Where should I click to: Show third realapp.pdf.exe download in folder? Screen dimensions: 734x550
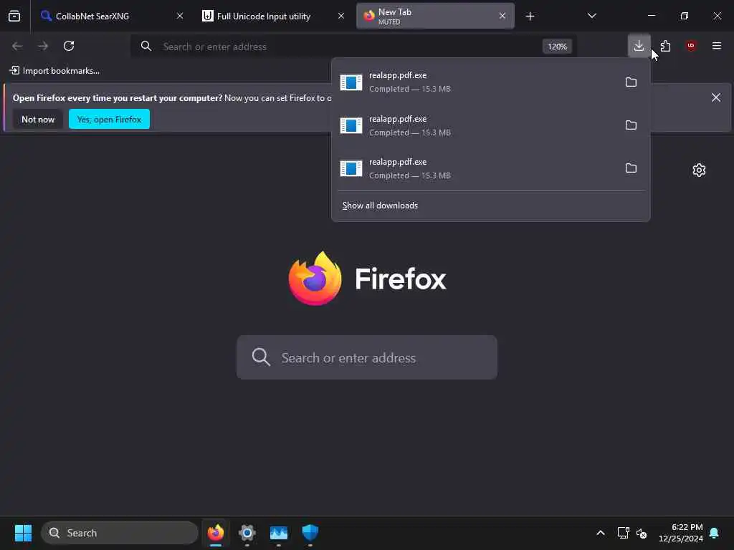(631, 168)
